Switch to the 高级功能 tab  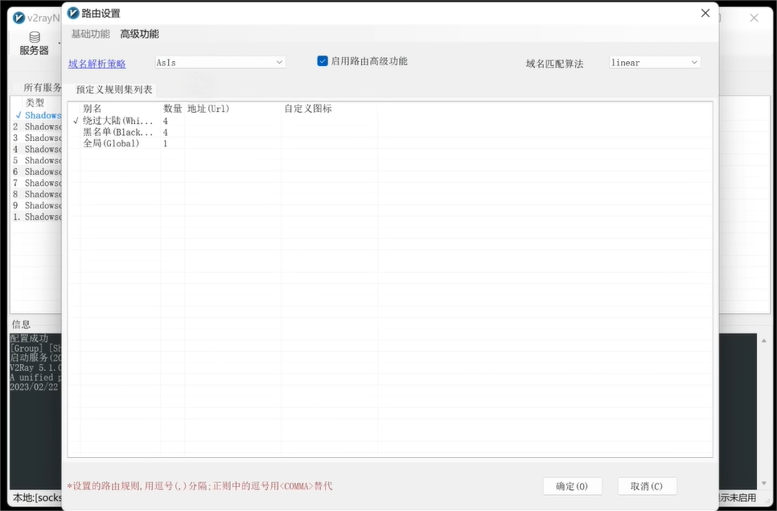[138, 34]
